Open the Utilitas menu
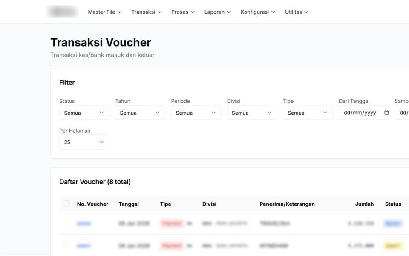409x256 pixels. click(x=297, y=12)
